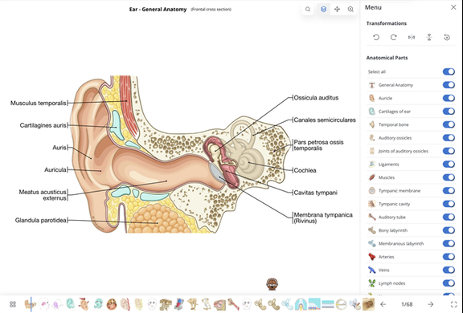Open the thumbnail grid overview

13,304
